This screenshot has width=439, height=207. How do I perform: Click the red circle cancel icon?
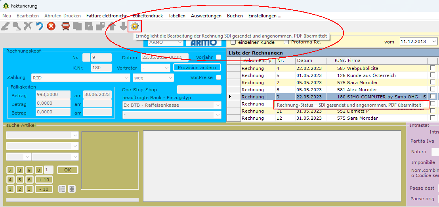[x=51, y=26]
